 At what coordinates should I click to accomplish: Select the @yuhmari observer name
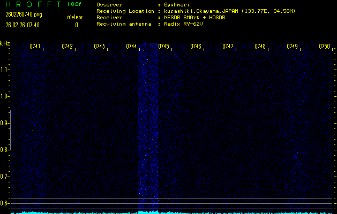pos(176,4)
